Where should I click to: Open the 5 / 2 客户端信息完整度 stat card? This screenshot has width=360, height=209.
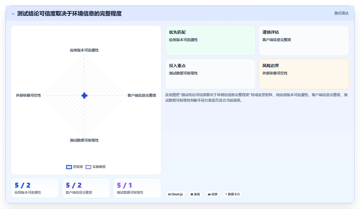coord(86,188)
